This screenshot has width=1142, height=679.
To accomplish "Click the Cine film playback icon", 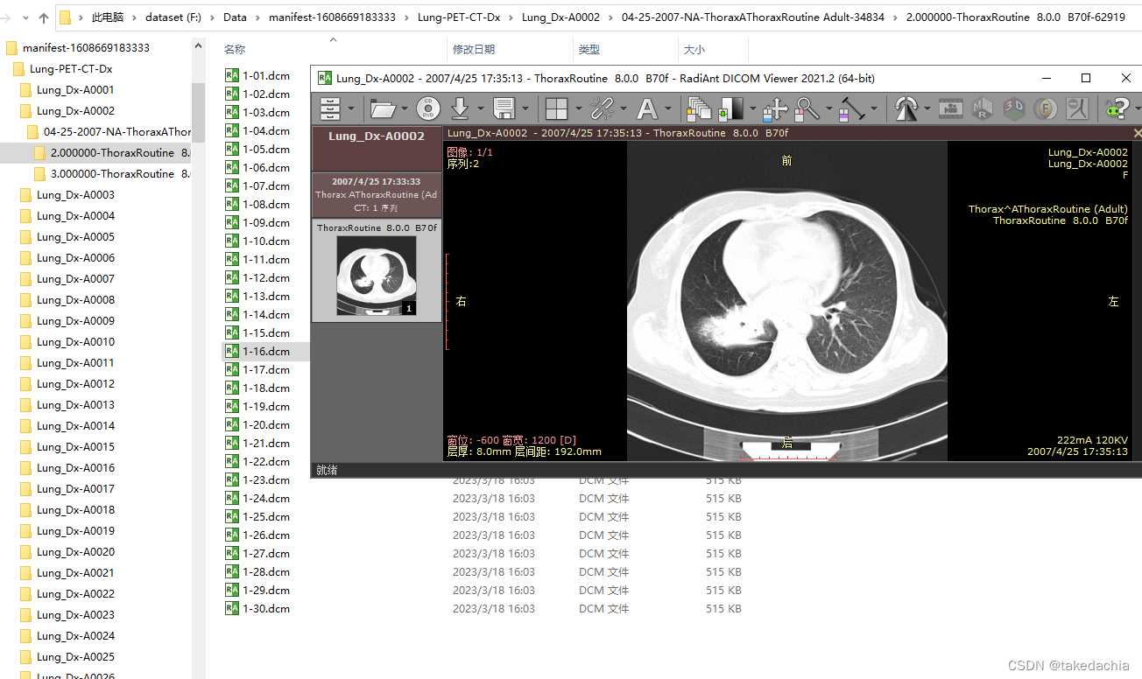I will click(x=952, y=108).
